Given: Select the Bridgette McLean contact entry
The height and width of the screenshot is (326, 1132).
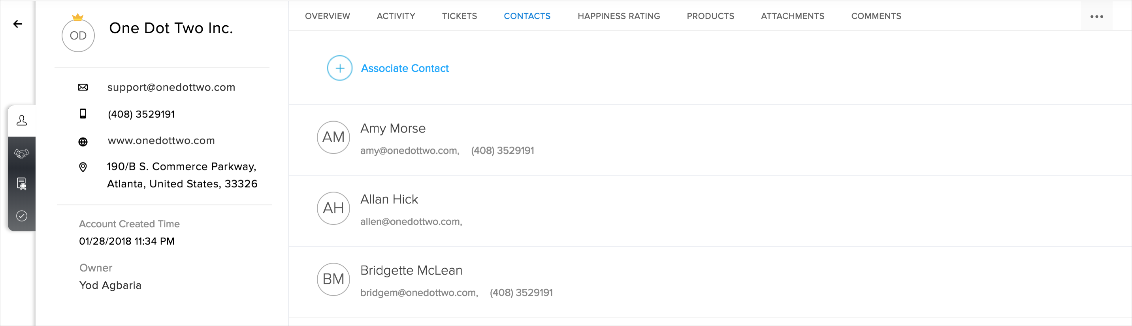Looking at the screenshot, I should [x=411, y=270].
